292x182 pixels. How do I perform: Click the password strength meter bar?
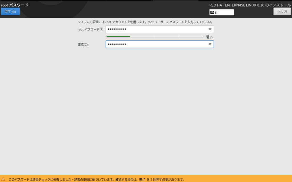(x=155, y=37)
